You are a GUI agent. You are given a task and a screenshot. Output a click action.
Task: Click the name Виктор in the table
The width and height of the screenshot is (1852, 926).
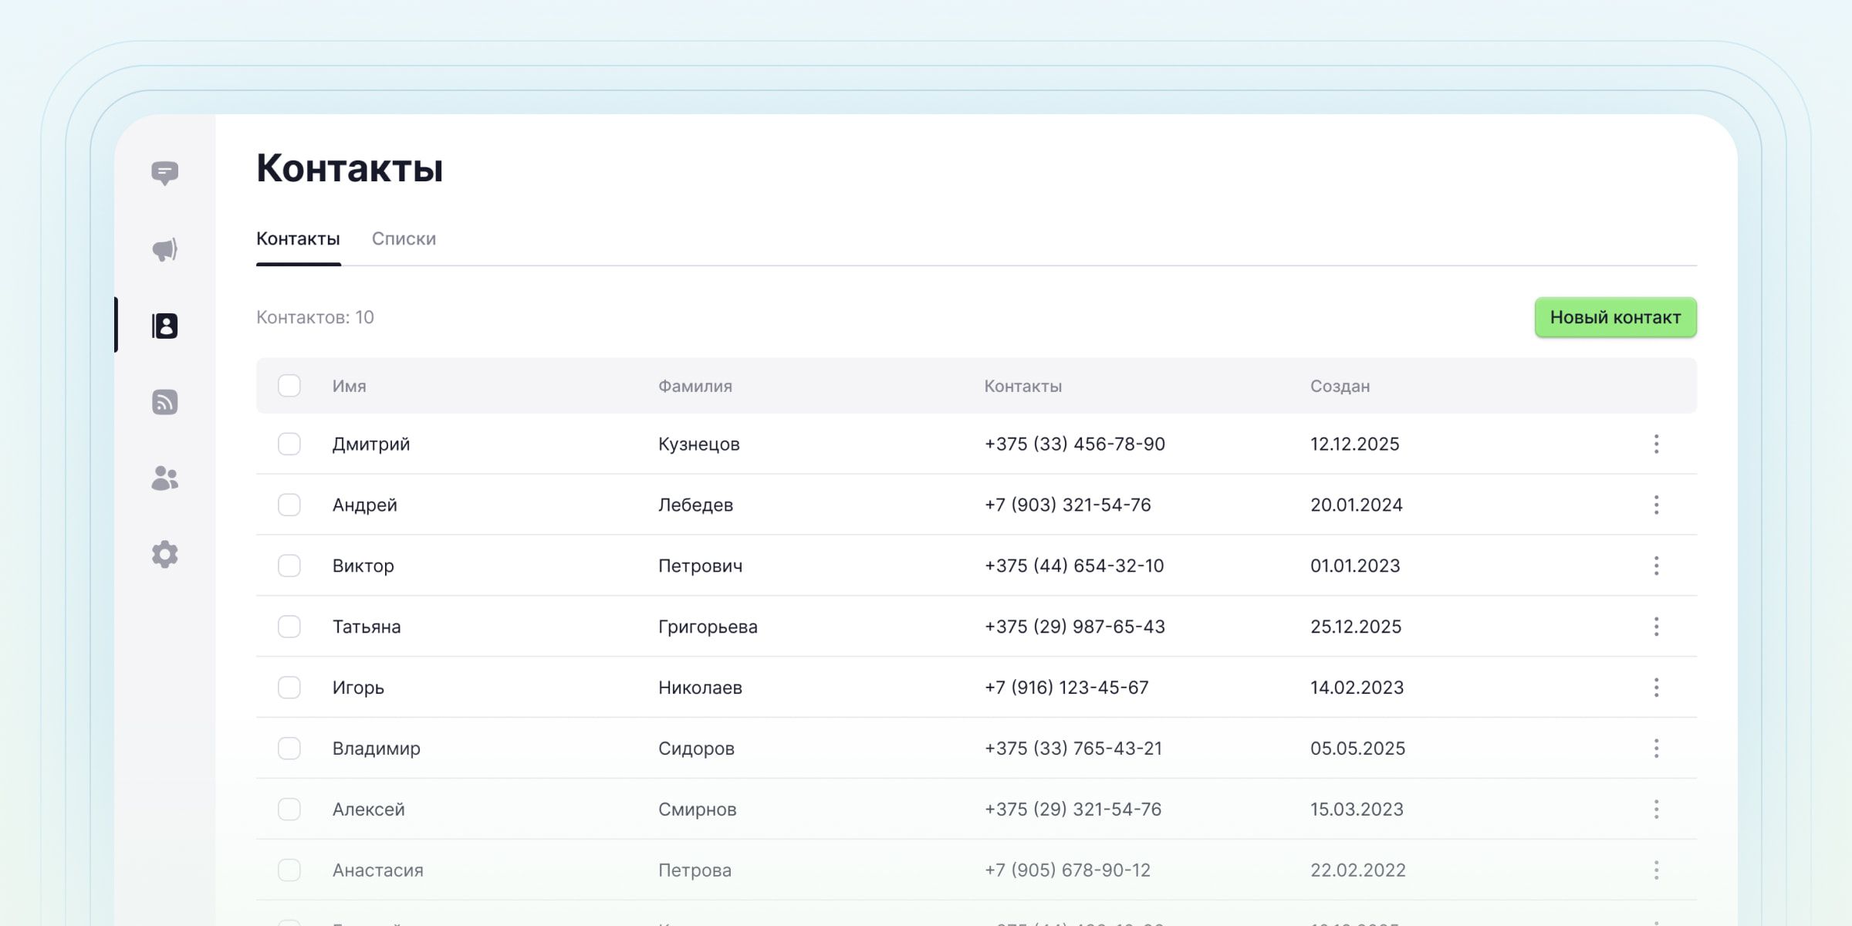pyautogui.click(x=363, y=566)
